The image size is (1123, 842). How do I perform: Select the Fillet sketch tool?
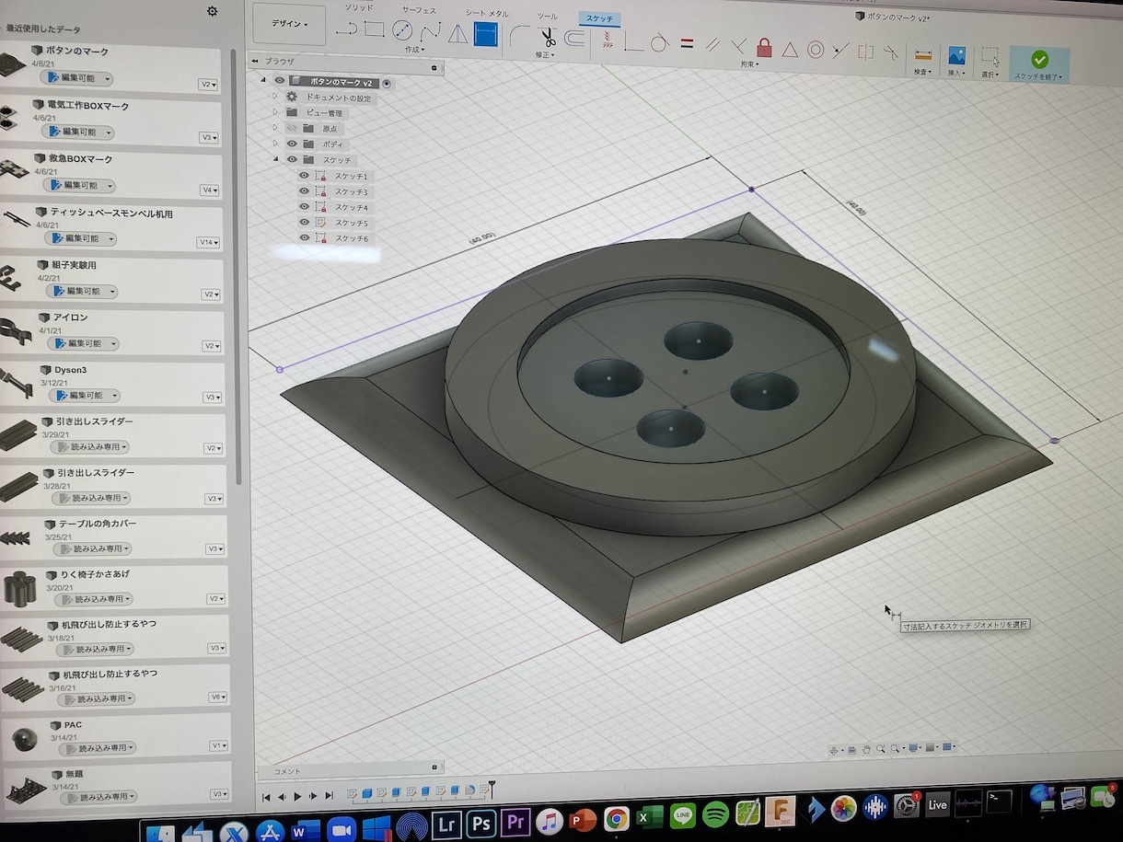[520, 37]
